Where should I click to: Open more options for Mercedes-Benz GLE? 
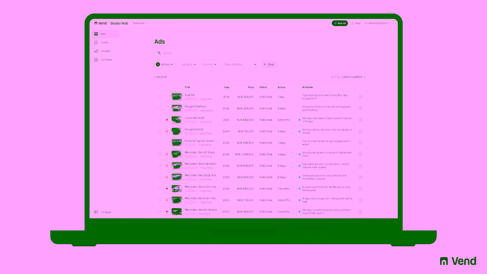(x=360, y=200)
